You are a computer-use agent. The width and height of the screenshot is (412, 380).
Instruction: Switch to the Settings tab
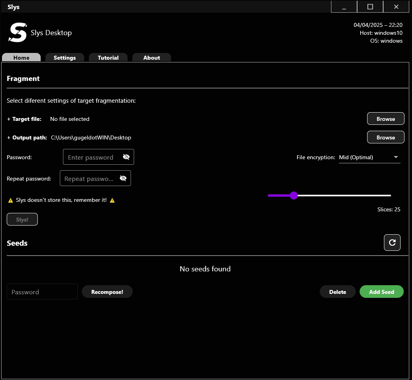point(64,57)
